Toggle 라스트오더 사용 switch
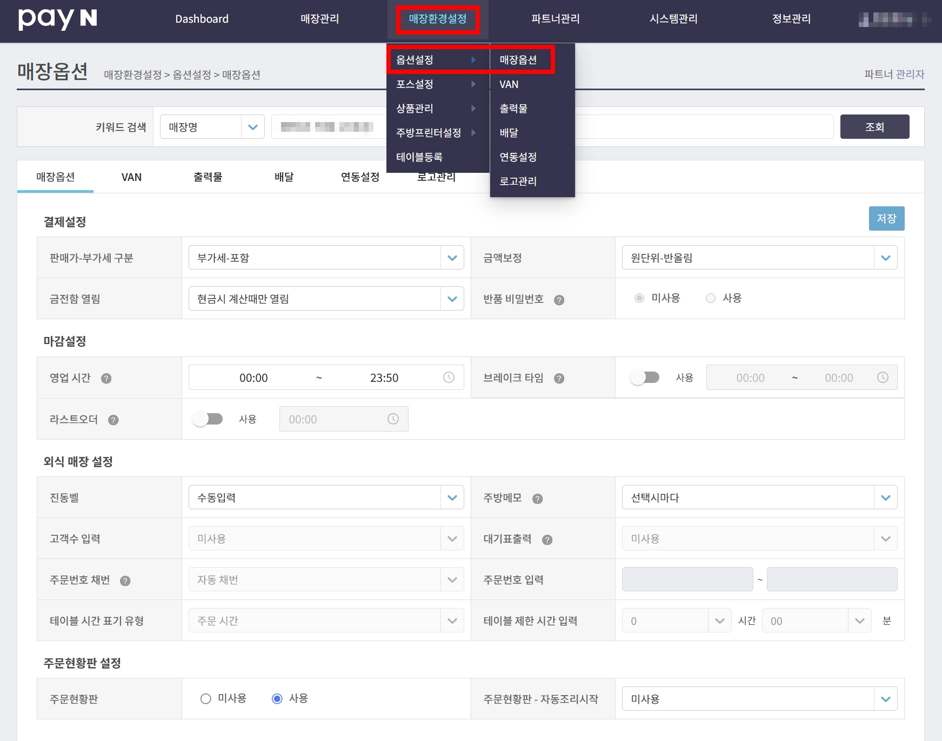This screenshot has height=741, width=942. [x=208, y=419]
